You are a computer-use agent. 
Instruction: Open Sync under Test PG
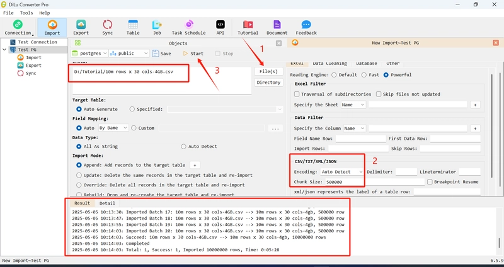point(31,73)
